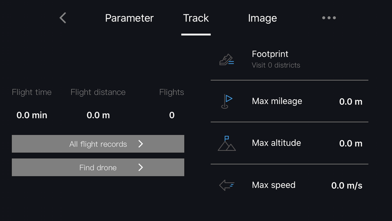
Task: Click the Max speed arrow icon
Action: coord(227,185)
